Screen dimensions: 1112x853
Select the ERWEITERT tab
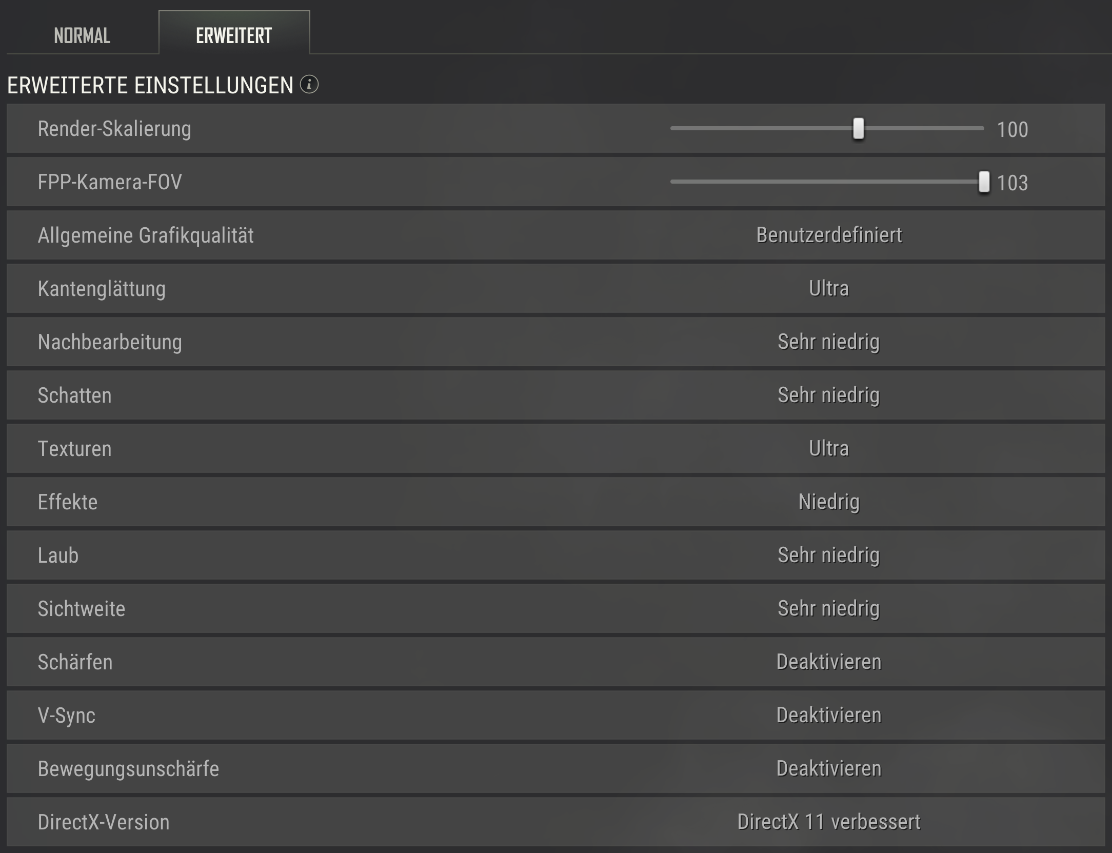(234, 35)
